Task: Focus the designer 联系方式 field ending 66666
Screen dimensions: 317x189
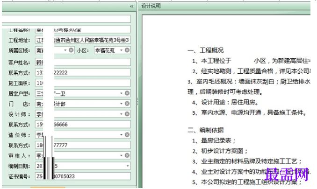Action: click(x=83, y=124)
